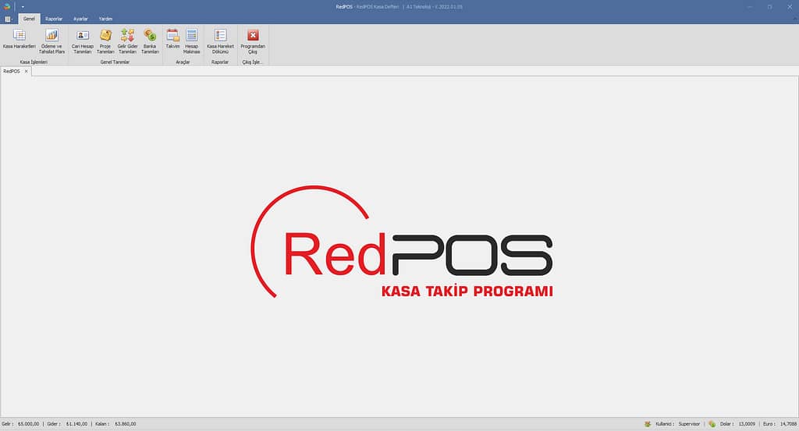Click the Kalan amount ₺3.860,00 in status bar
Viewport: 799px width, 431px height.
coord(126,424)
